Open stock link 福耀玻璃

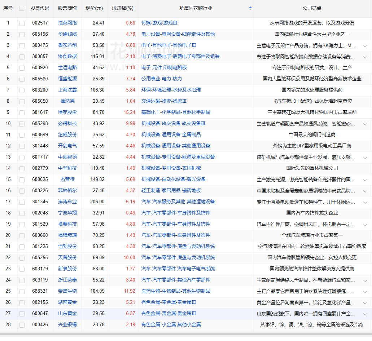click(x=67, y=235)
